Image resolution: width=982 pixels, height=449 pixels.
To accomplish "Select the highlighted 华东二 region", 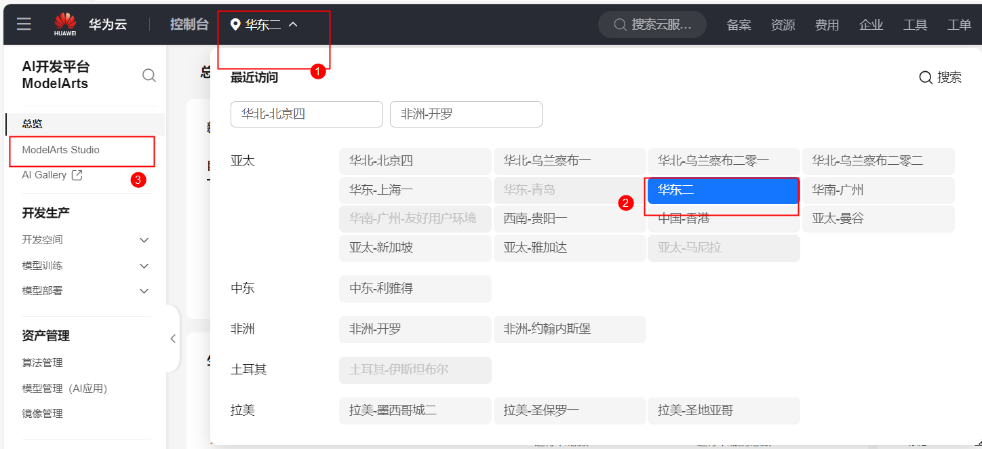I will (x=724, y=190).
